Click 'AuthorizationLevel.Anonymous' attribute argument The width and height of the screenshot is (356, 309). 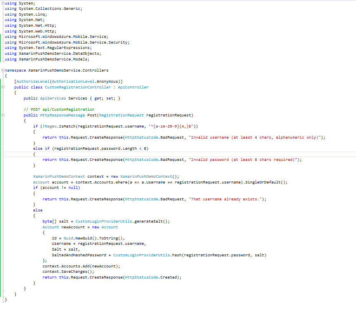[85, 81]
